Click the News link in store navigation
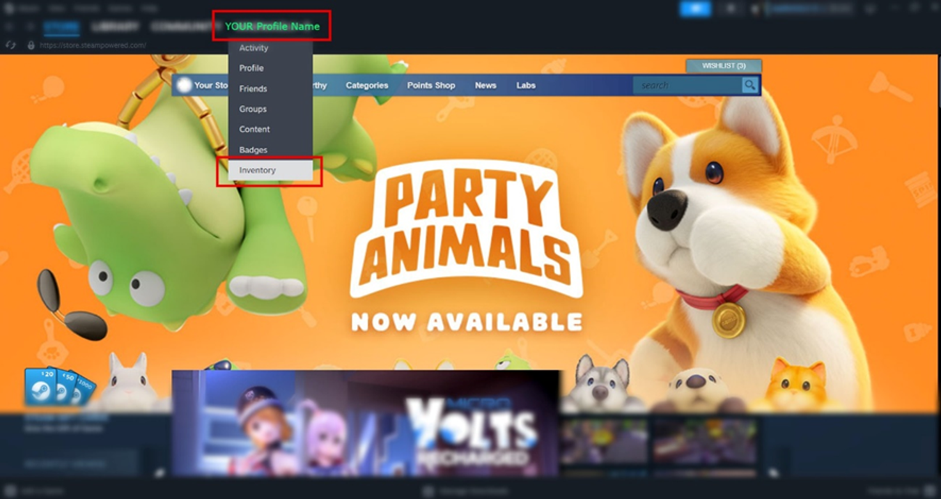The height and width of the screenshot is (499, 941). (485, 84)
